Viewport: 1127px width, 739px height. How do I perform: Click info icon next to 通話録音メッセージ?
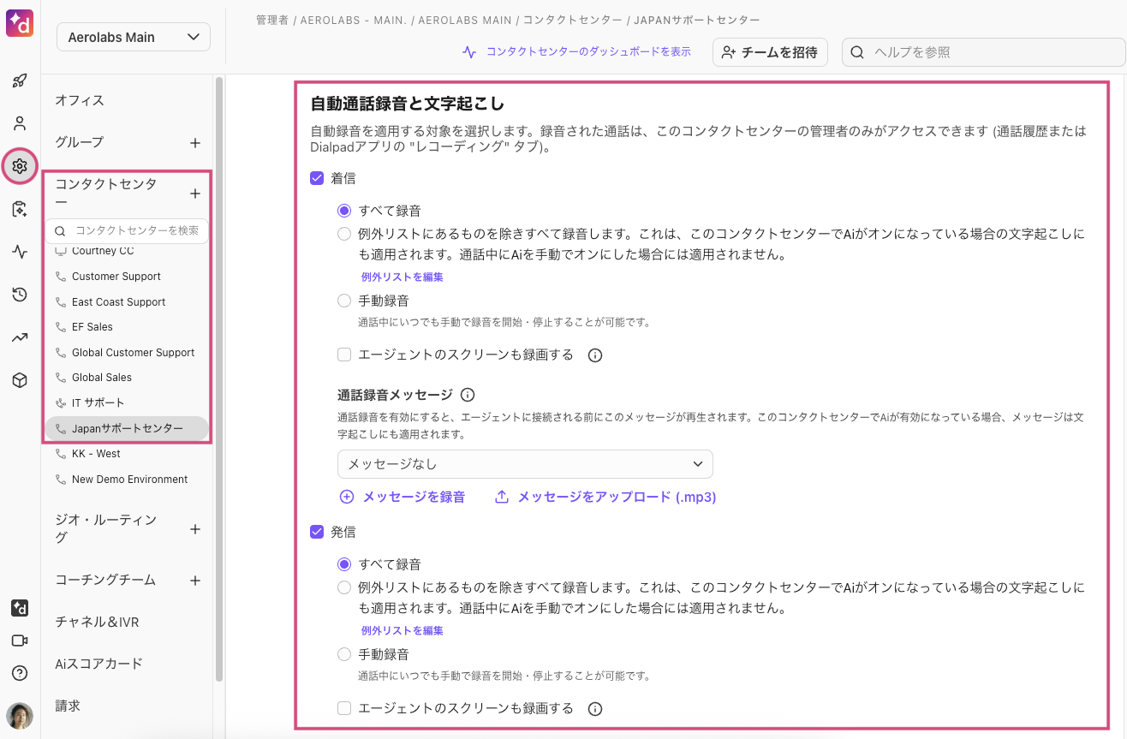468,395
